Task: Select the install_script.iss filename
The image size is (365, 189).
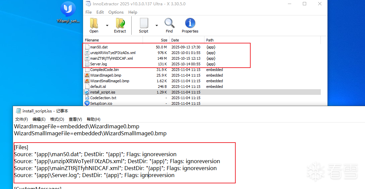Action: (103, 92)
